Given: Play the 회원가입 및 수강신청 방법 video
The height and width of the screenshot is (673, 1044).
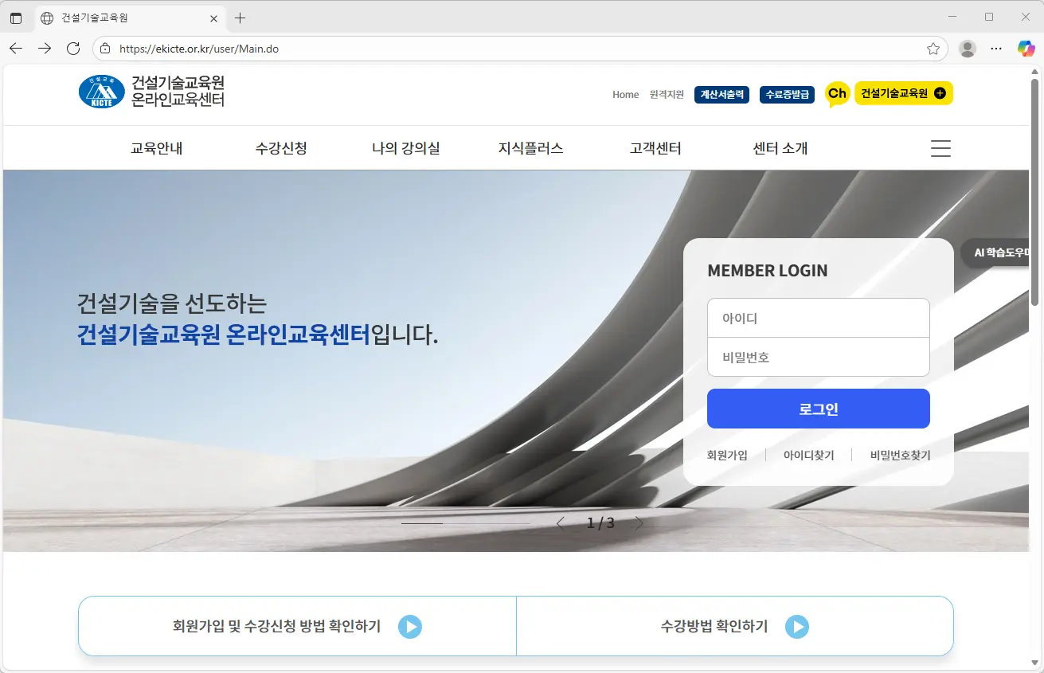Looking at the screenshot, I should click(410, 627).
